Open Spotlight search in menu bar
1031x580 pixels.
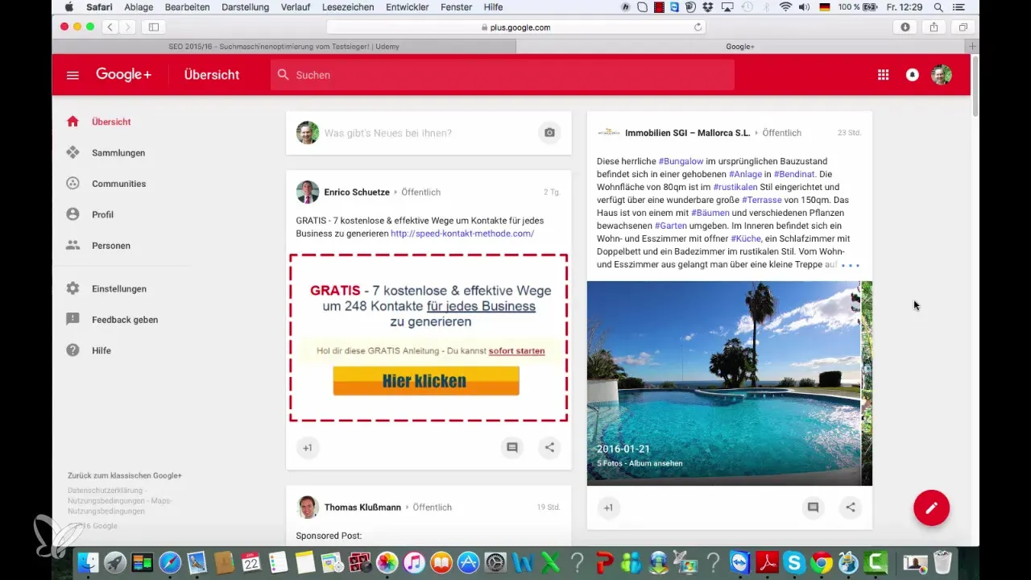pos(938,6)
